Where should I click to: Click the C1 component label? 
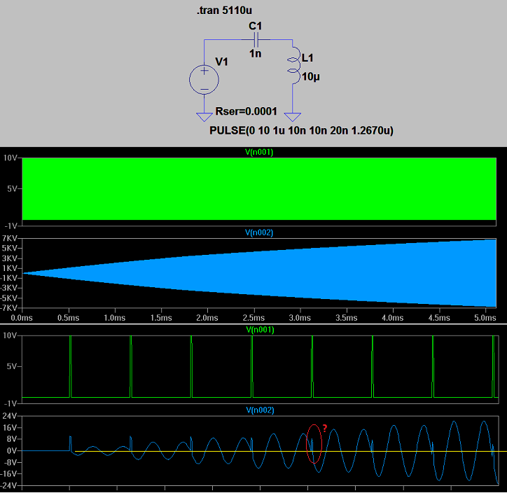pos(255,26)
